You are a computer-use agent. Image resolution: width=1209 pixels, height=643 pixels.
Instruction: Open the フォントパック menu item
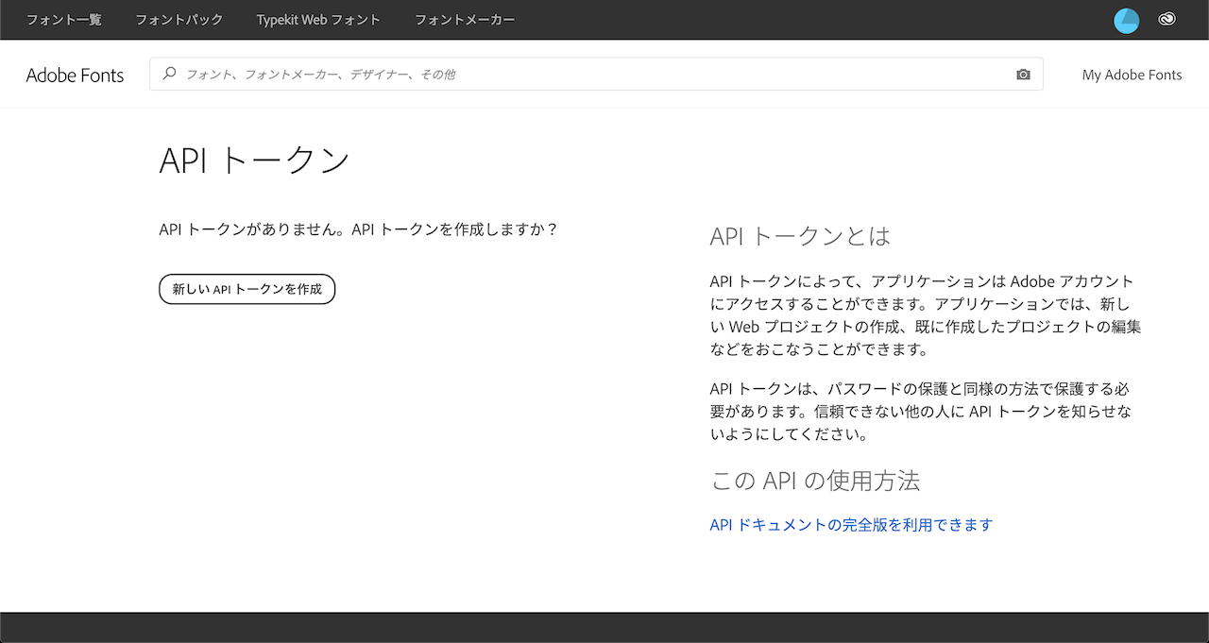point(179,20)
